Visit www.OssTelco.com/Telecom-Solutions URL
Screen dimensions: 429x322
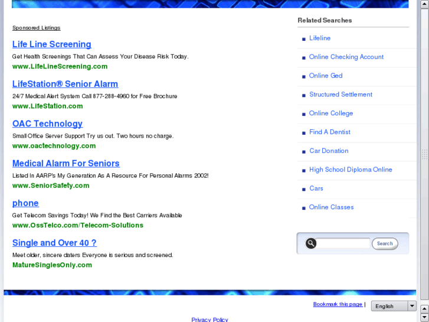tap(78, 225)
